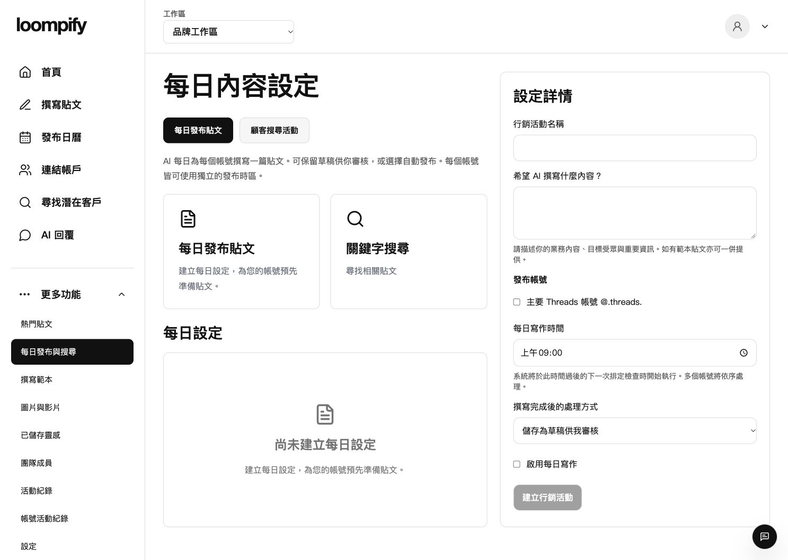The width and height of the screenshot is (788, 560).
Task: Collapse the 更多功能 section chevron
Action: [121, 294]
